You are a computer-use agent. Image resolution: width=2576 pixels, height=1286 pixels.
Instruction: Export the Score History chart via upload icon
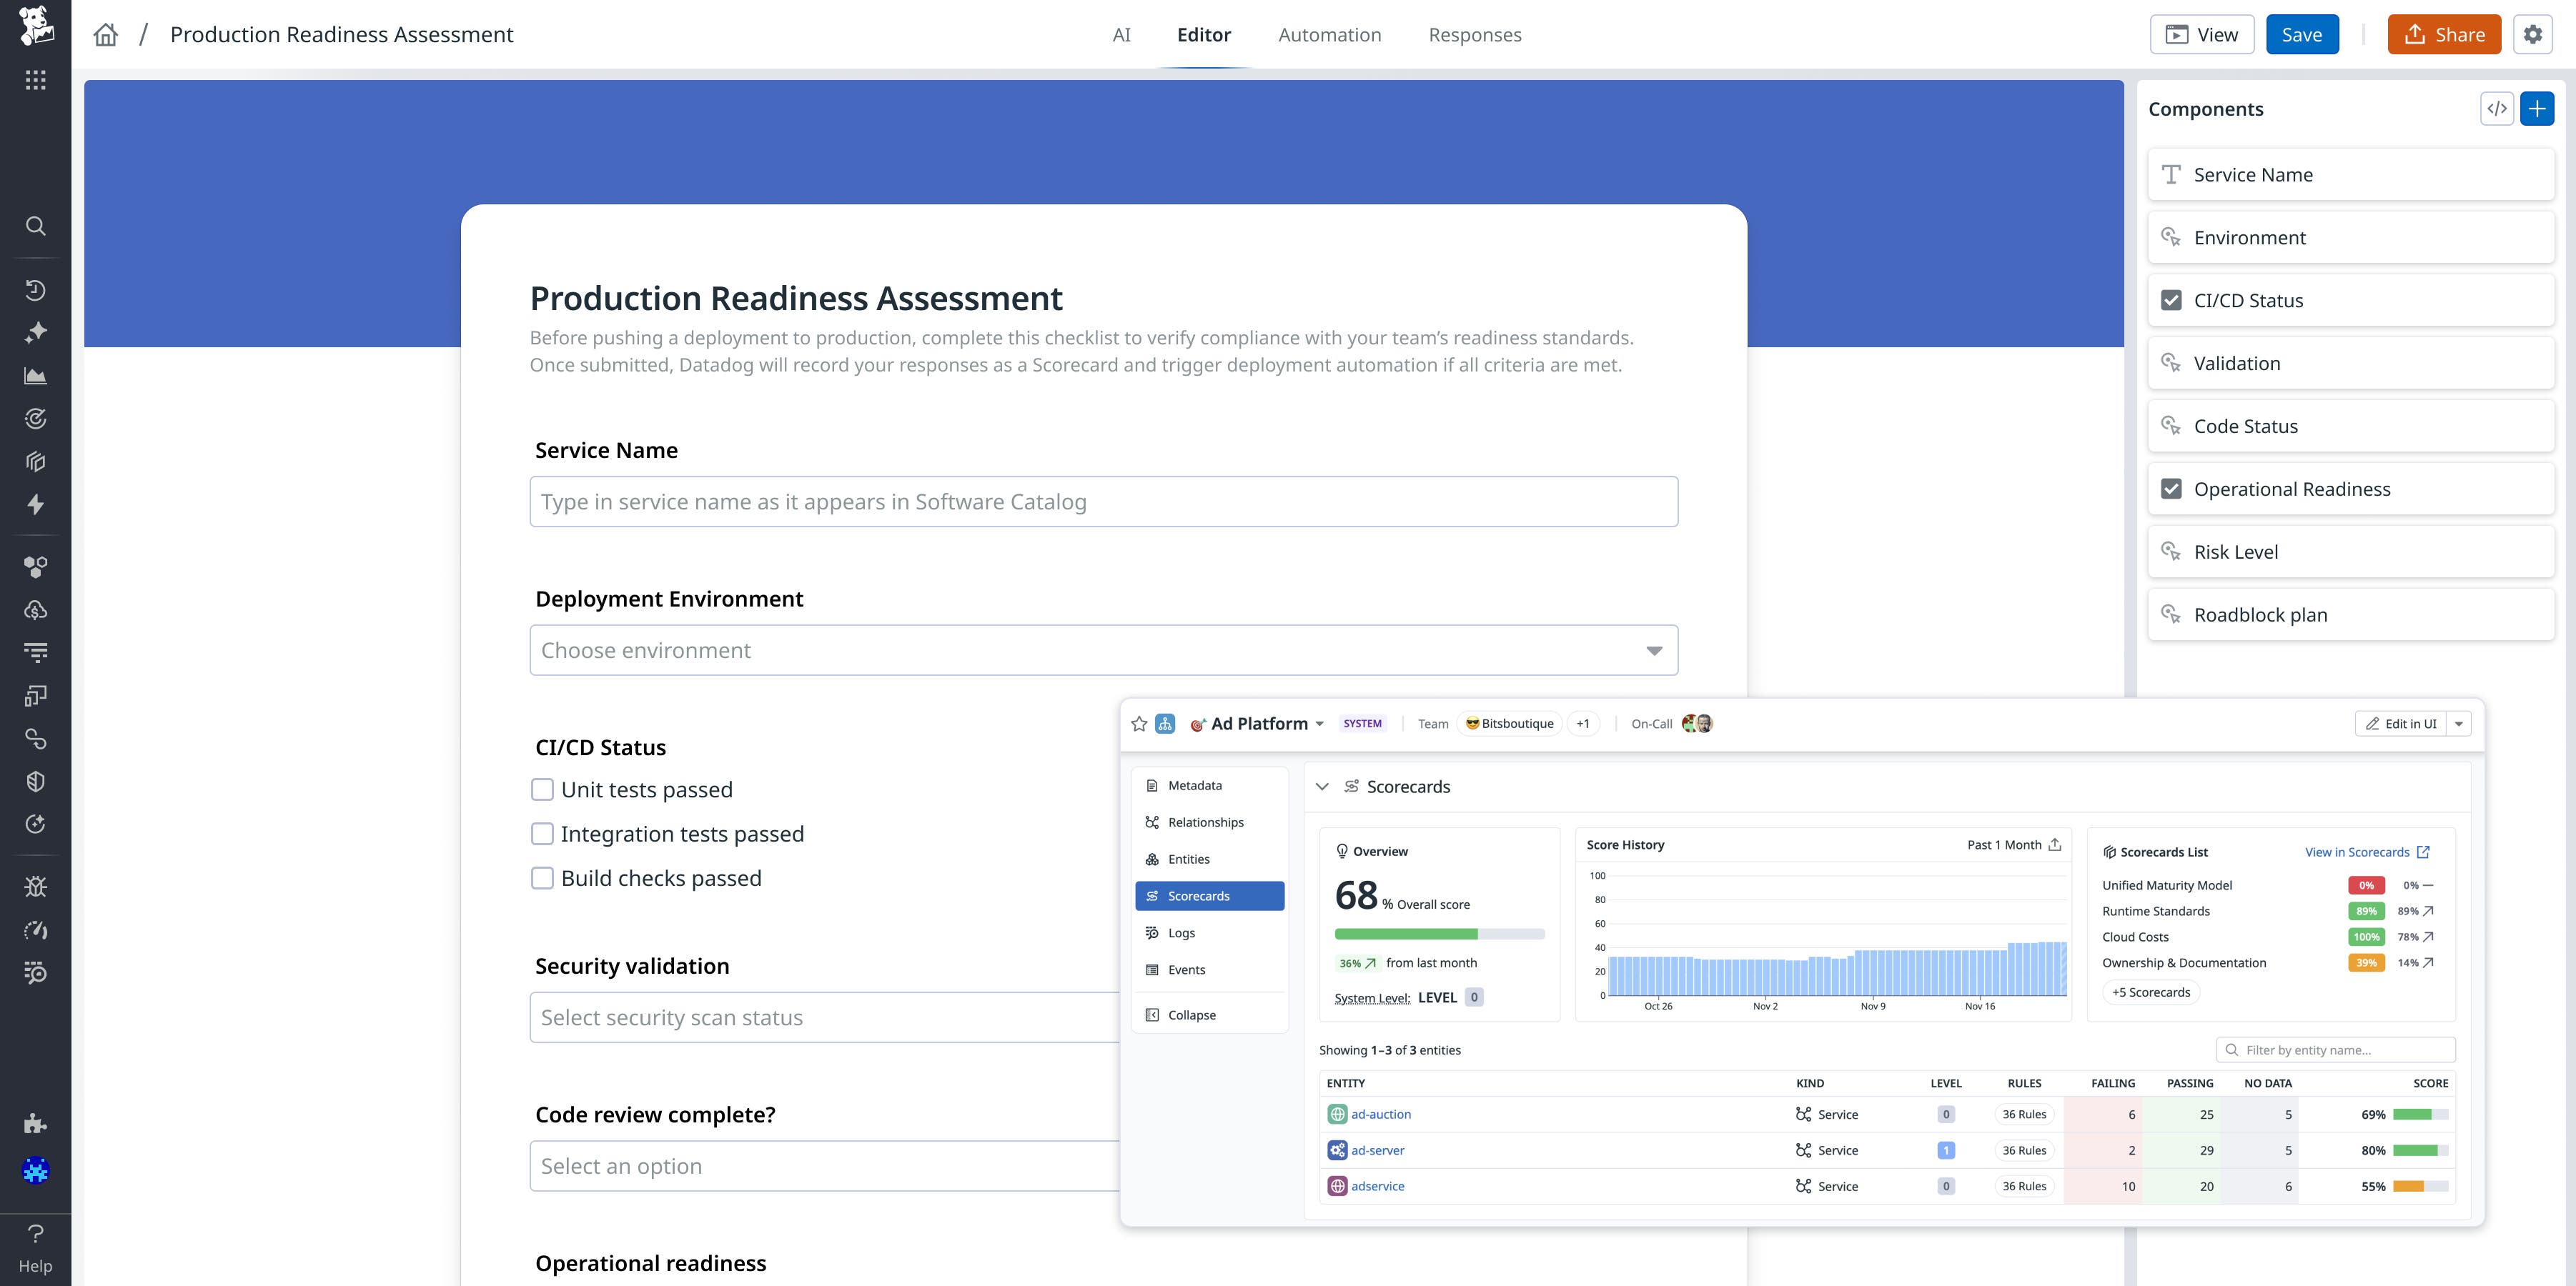2055,844
